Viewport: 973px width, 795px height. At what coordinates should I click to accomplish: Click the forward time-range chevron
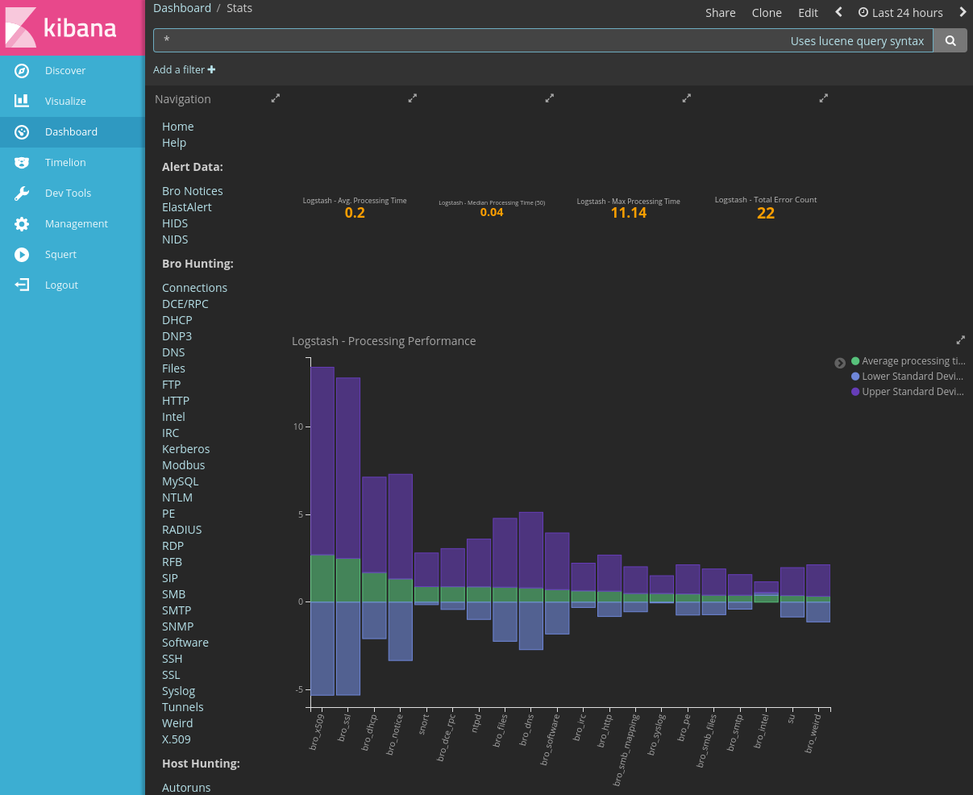tap(963, 12)
